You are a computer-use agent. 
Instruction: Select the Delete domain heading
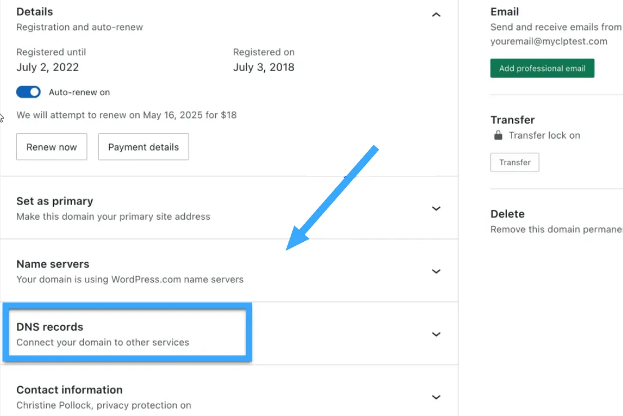click(507, 214)
